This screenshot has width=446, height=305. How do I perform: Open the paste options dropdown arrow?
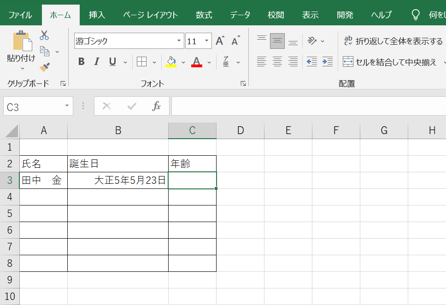pyautogui.click(x=23, y=69)
